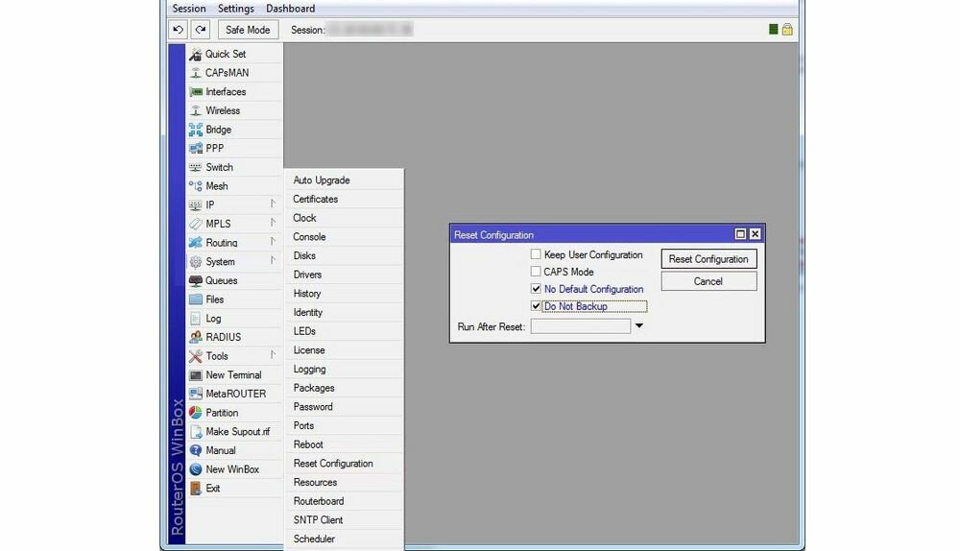Expand the Routing submenu arrow
The width and height of the screenshot is (960, 551).
pos(273,242)
